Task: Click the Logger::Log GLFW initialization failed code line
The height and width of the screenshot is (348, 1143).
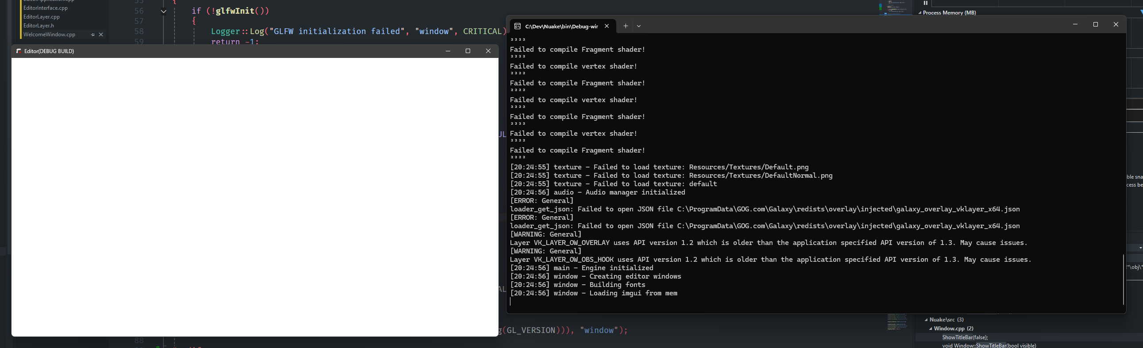Action: (x=359, y=31)
